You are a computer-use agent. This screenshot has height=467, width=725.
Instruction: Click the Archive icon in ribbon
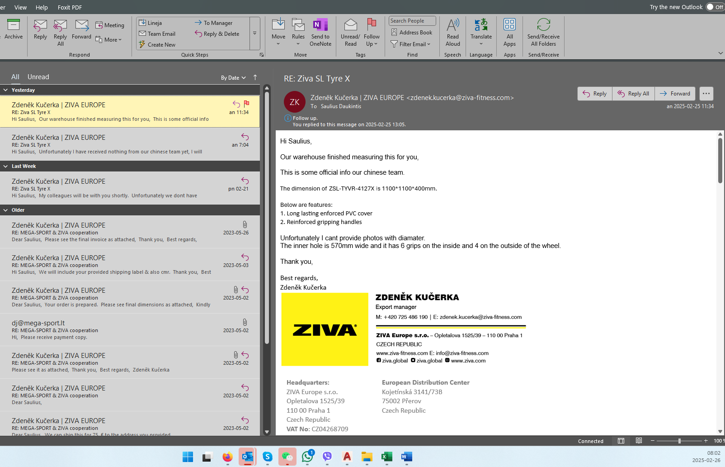14,25
